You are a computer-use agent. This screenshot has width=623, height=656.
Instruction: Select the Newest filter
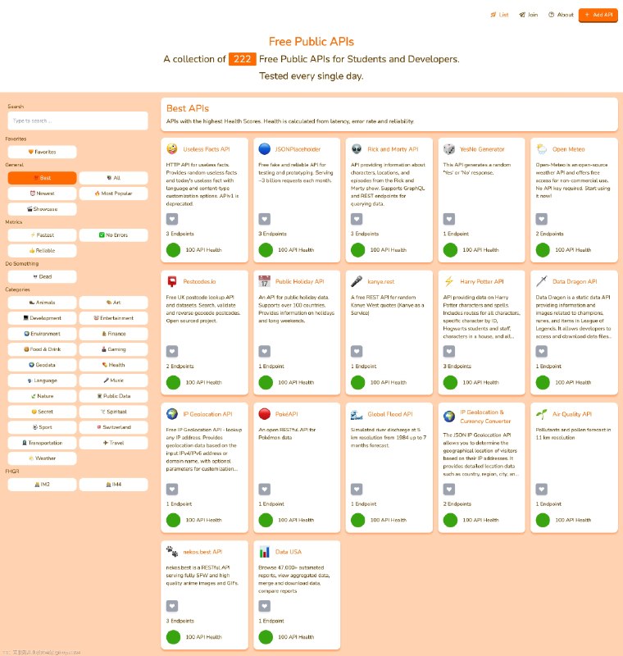tap(43, 194)
